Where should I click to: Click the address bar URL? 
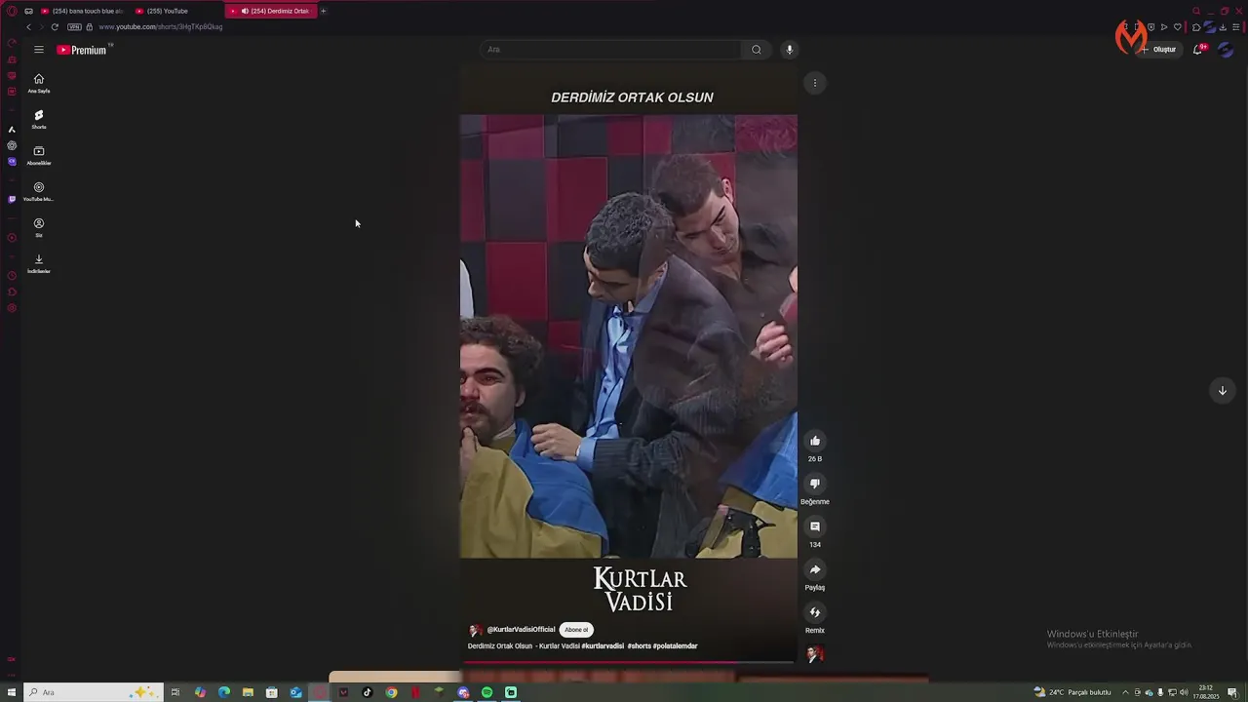(161, 27)
